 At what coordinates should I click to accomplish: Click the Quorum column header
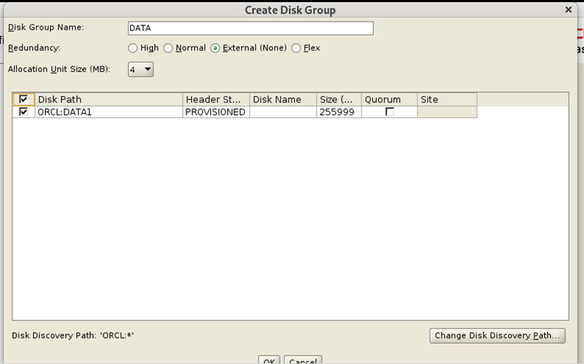coord(389,99)
